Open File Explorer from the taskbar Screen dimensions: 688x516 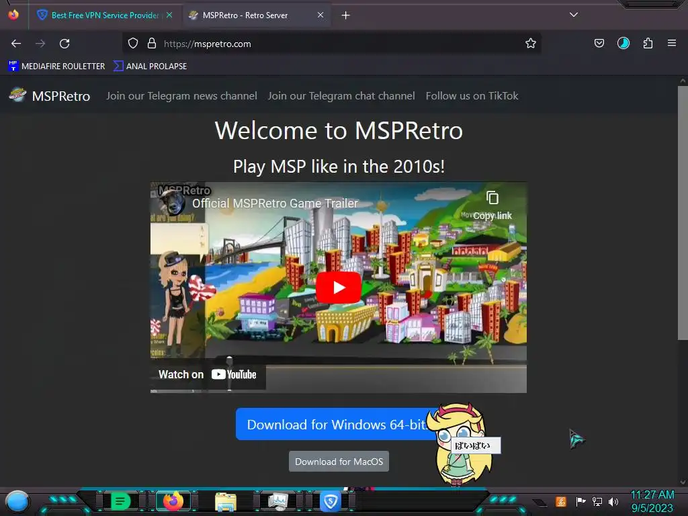[226, 501]
